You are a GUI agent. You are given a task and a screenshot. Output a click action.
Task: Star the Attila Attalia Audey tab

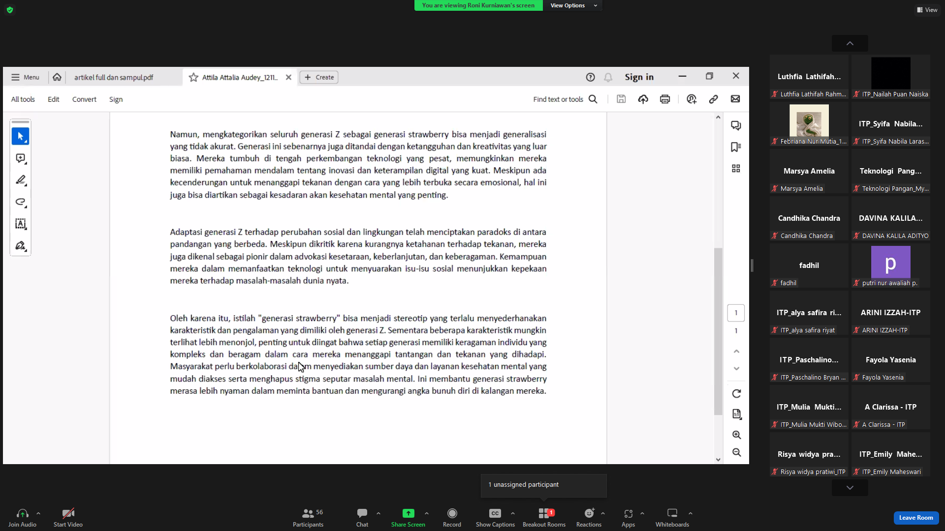[193, 77]
